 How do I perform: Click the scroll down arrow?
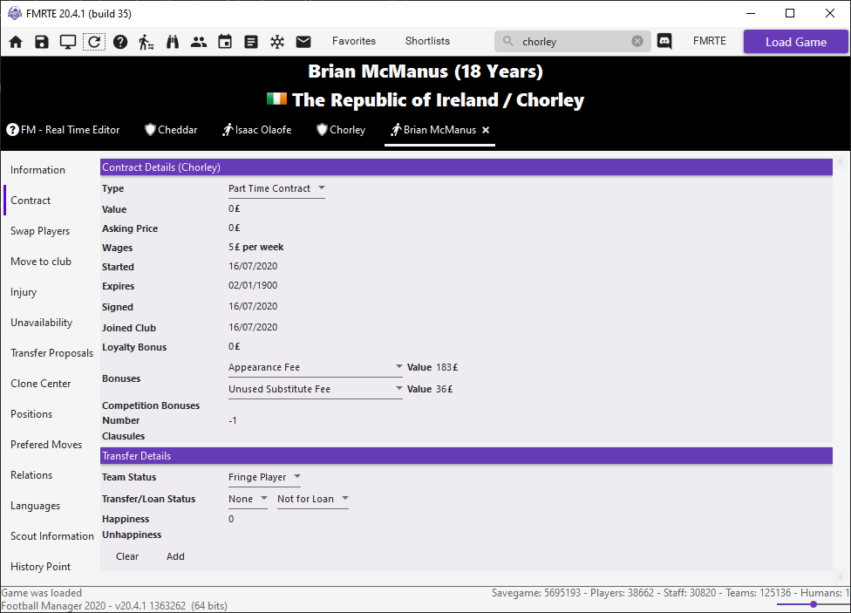841,576
